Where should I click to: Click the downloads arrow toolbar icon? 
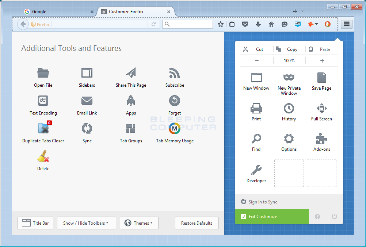pyautogui.click(x=258, y=24)
